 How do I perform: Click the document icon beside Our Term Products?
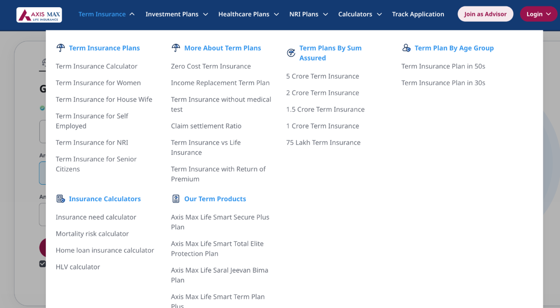[176, 198]
